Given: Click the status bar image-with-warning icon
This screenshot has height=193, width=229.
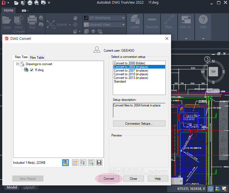Looking at the screenshot, I should coord(224,189).
